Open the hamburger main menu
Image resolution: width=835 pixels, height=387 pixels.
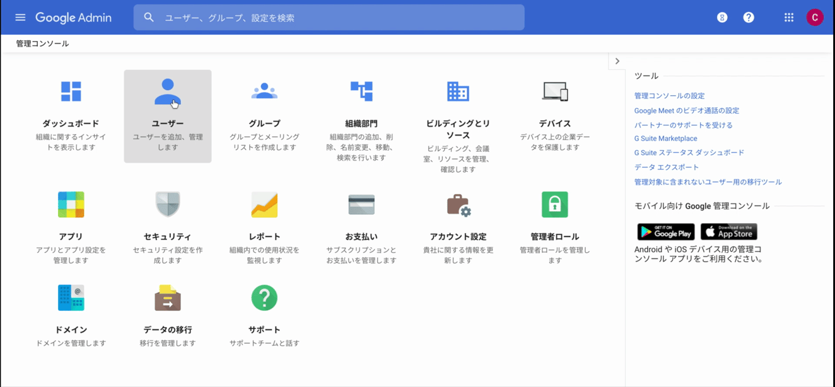click(20, 18)
